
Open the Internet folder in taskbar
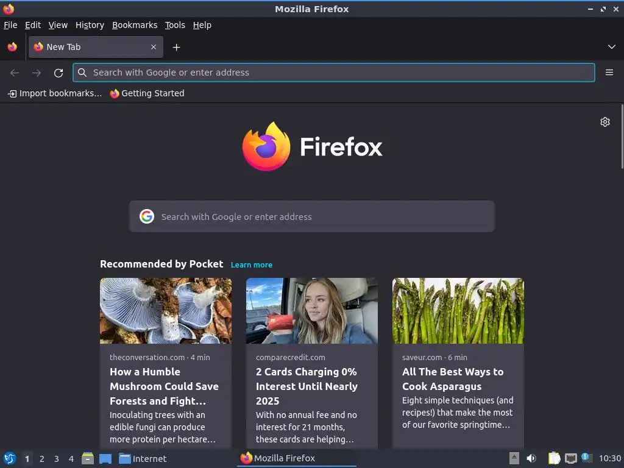pos(143,459)
